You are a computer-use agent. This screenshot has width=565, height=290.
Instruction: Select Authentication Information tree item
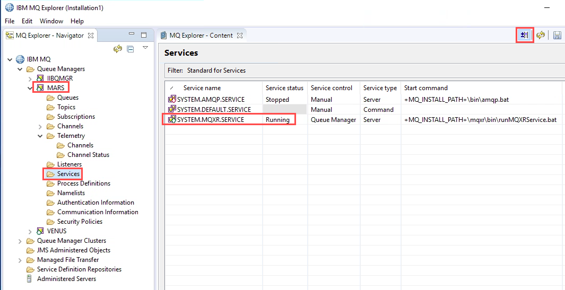point(95,203)
